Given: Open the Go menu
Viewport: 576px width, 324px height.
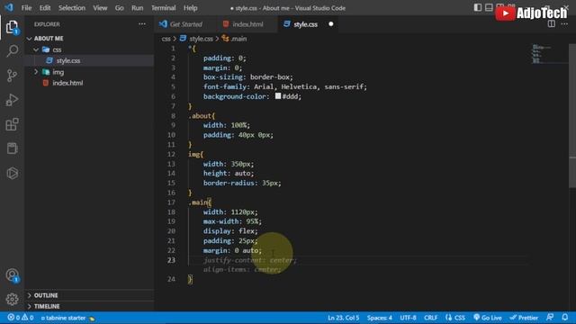Looking at the screenshot, I should tap(120, 8).
